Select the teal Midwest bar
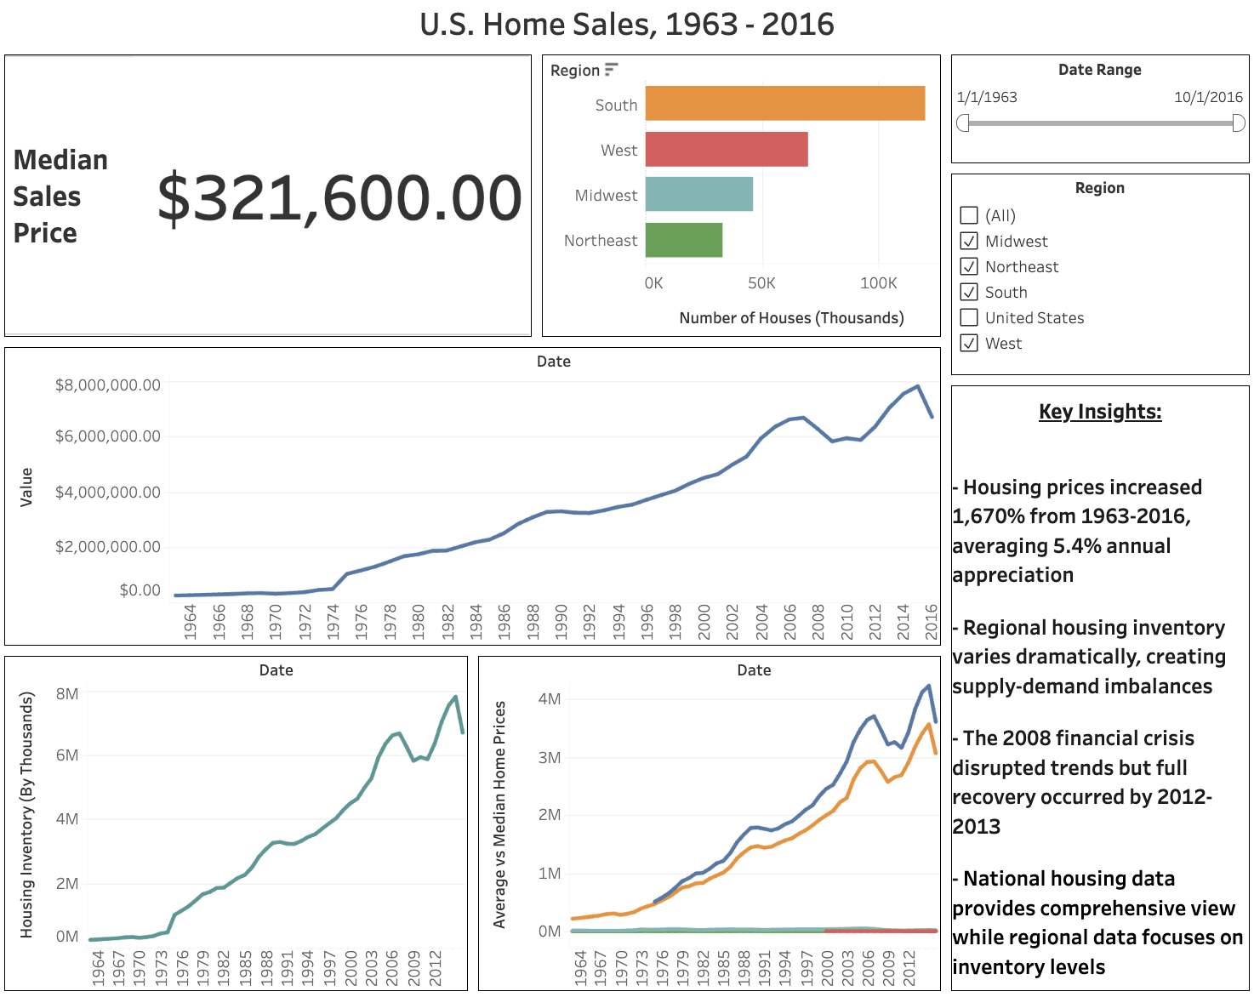Image resolution: width=1254 pixels, height=997 pixels. coord(698,195)
